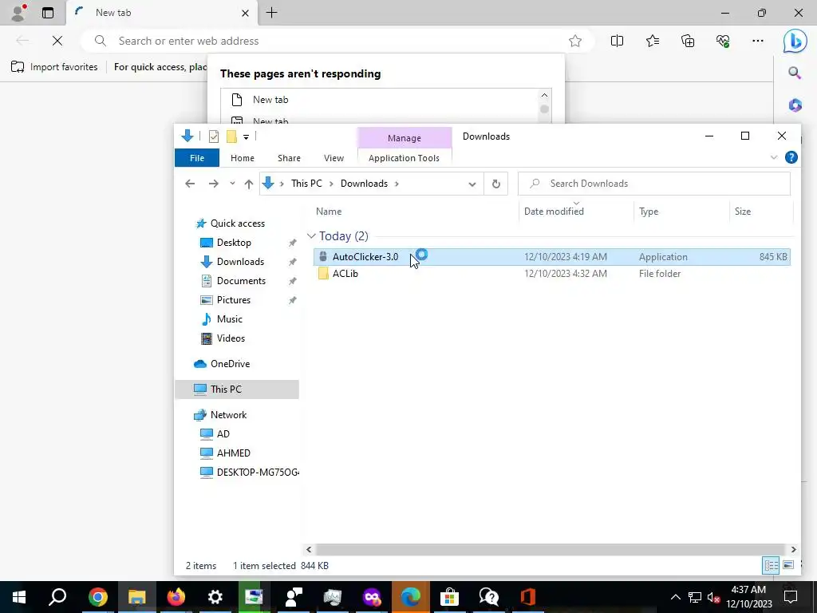
Task: Open Customize Quick Access Toolbar dropdown
Action: coord(246,137)
